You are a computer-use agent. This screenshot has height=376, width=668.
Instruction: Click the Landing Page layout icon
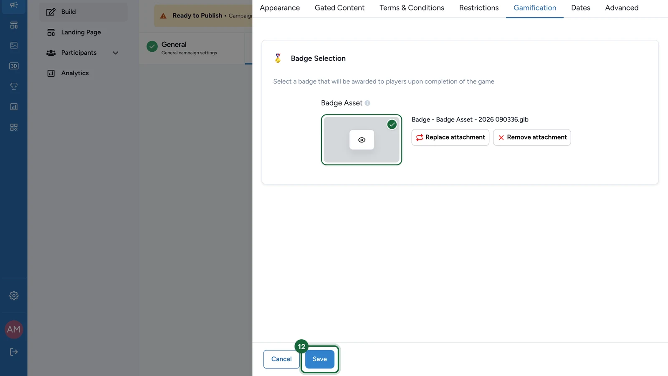51,32
